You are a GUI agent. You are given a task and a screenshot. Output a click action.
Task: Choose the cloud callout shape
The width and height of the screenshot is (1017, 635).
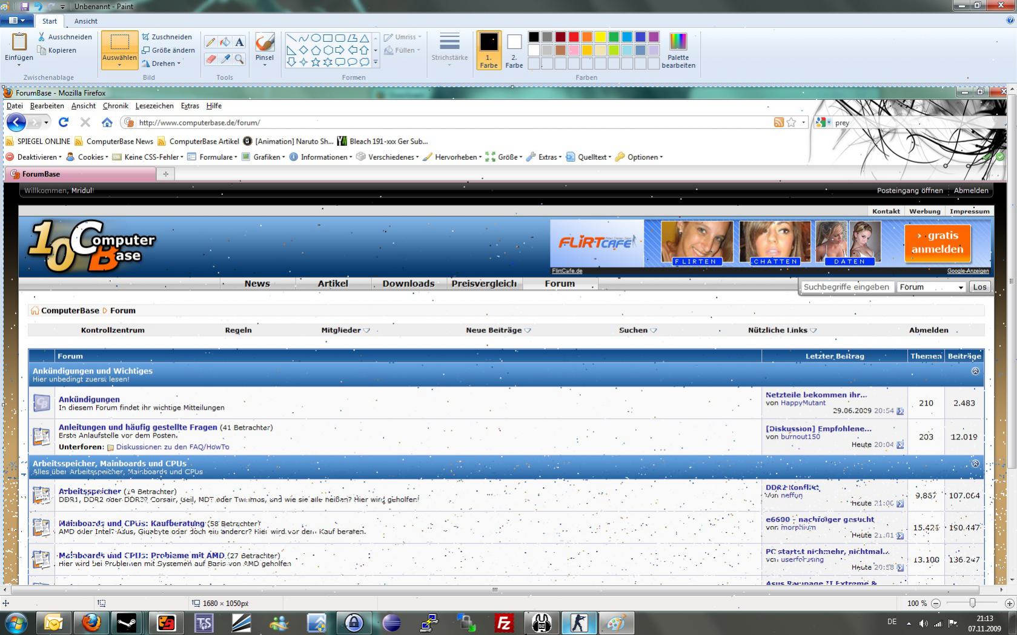point(364,62)
